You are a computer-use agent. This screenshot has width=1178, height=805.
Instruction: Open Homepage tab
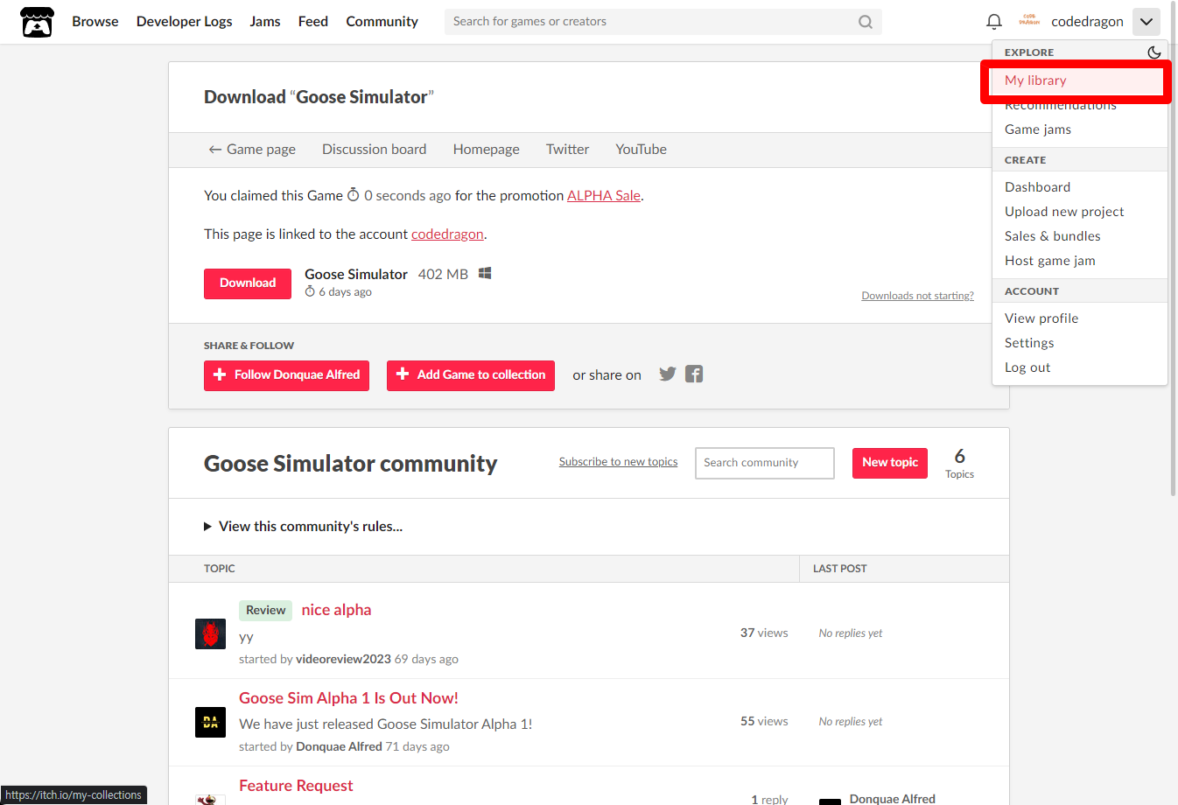[x=487, y=150]
